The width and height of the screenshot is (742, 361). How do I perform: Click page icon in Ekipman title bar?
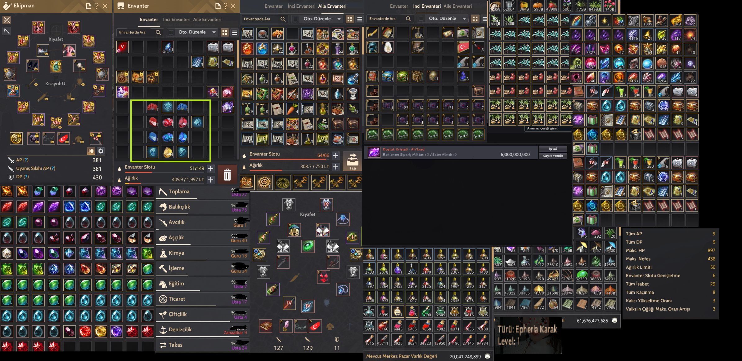pos(88,6)
